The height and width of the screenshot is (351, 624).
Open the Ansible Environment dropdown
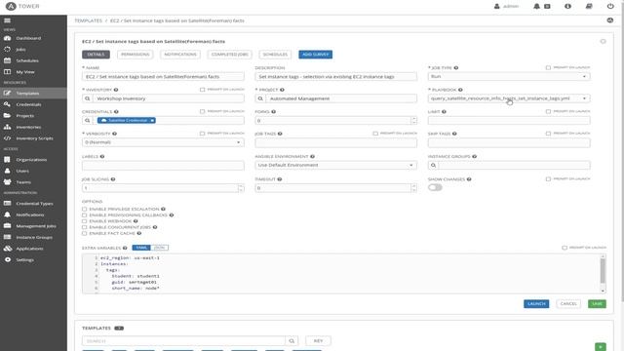[335, 165]
